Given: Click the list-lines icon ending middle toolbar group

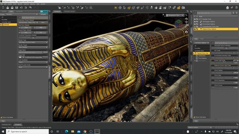Looking at the screenshot, I should pyautogui.click(x=91, y=7).
